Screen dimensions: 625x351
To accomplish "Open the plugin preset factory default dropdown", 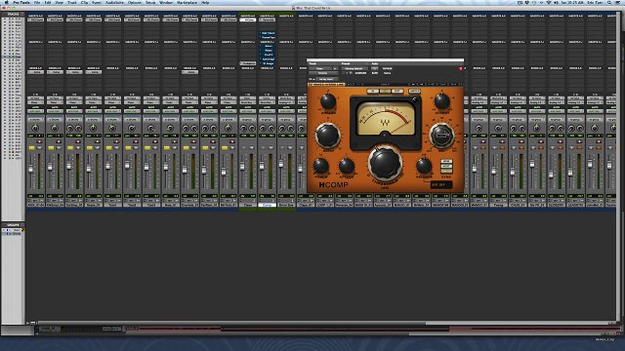I will click(354, 68).
